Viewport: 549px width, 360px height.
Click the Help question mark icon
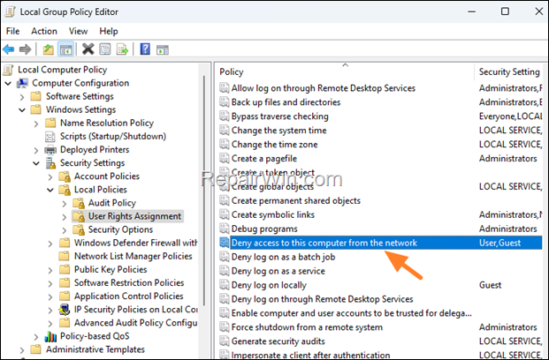145,49
